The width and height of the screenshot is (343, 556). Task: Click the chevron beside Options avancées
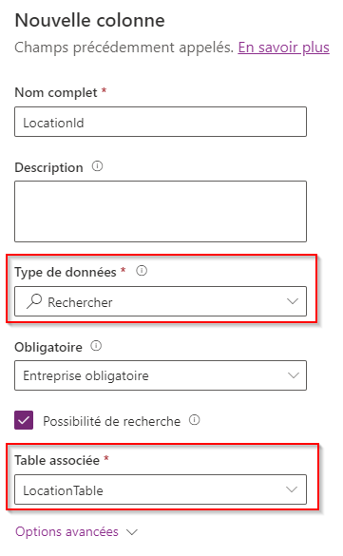pos(132,532)
